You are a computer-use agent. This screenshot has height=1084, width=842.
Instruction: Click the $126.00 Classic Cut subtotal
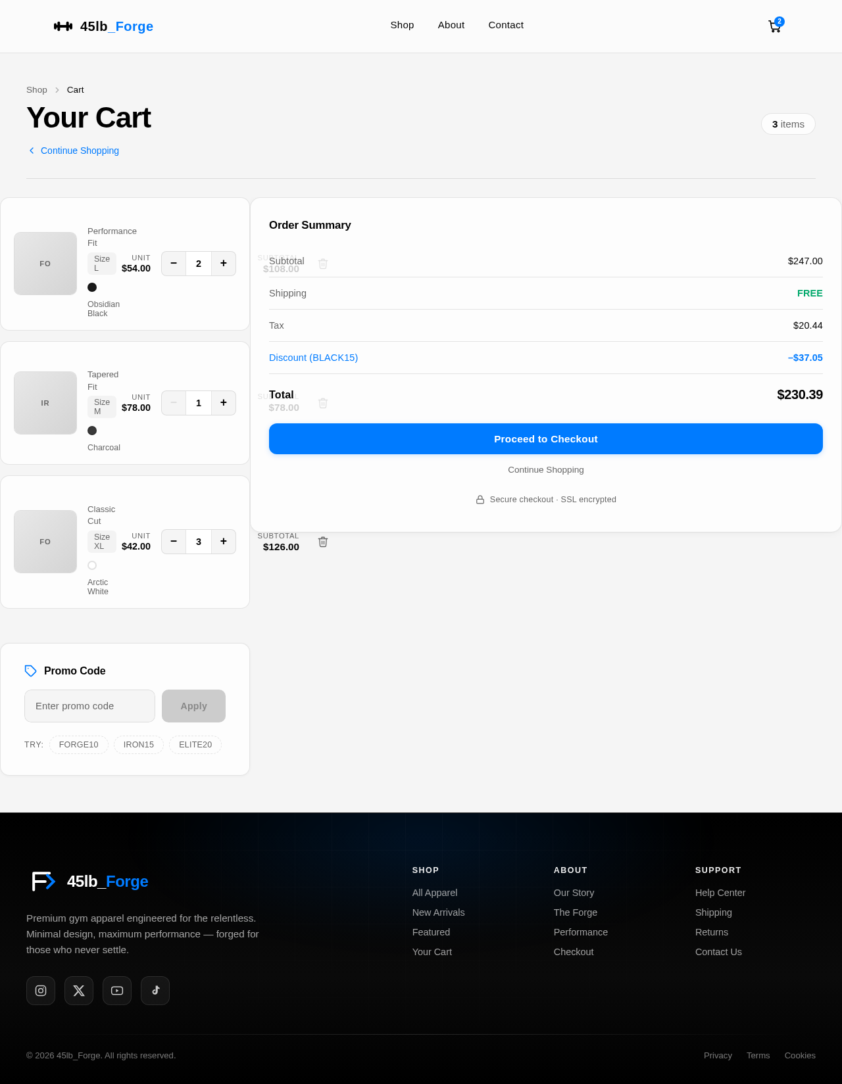point(281,547)
